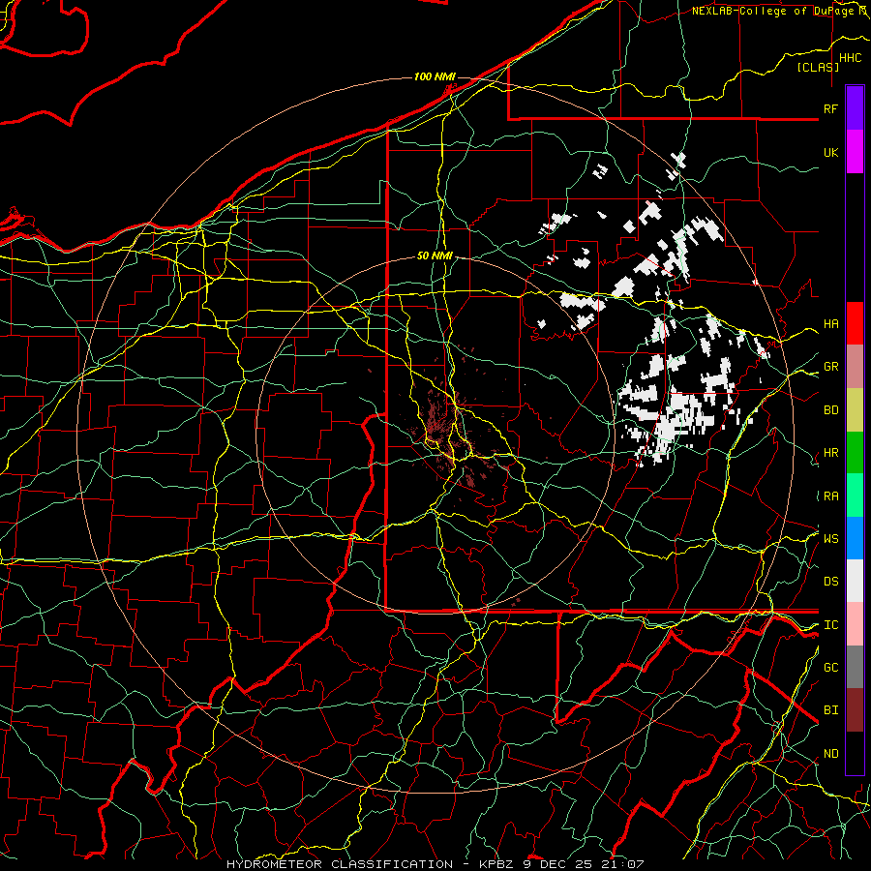
Task: Click the DS white legend color swatch
Action: point(855,581)
